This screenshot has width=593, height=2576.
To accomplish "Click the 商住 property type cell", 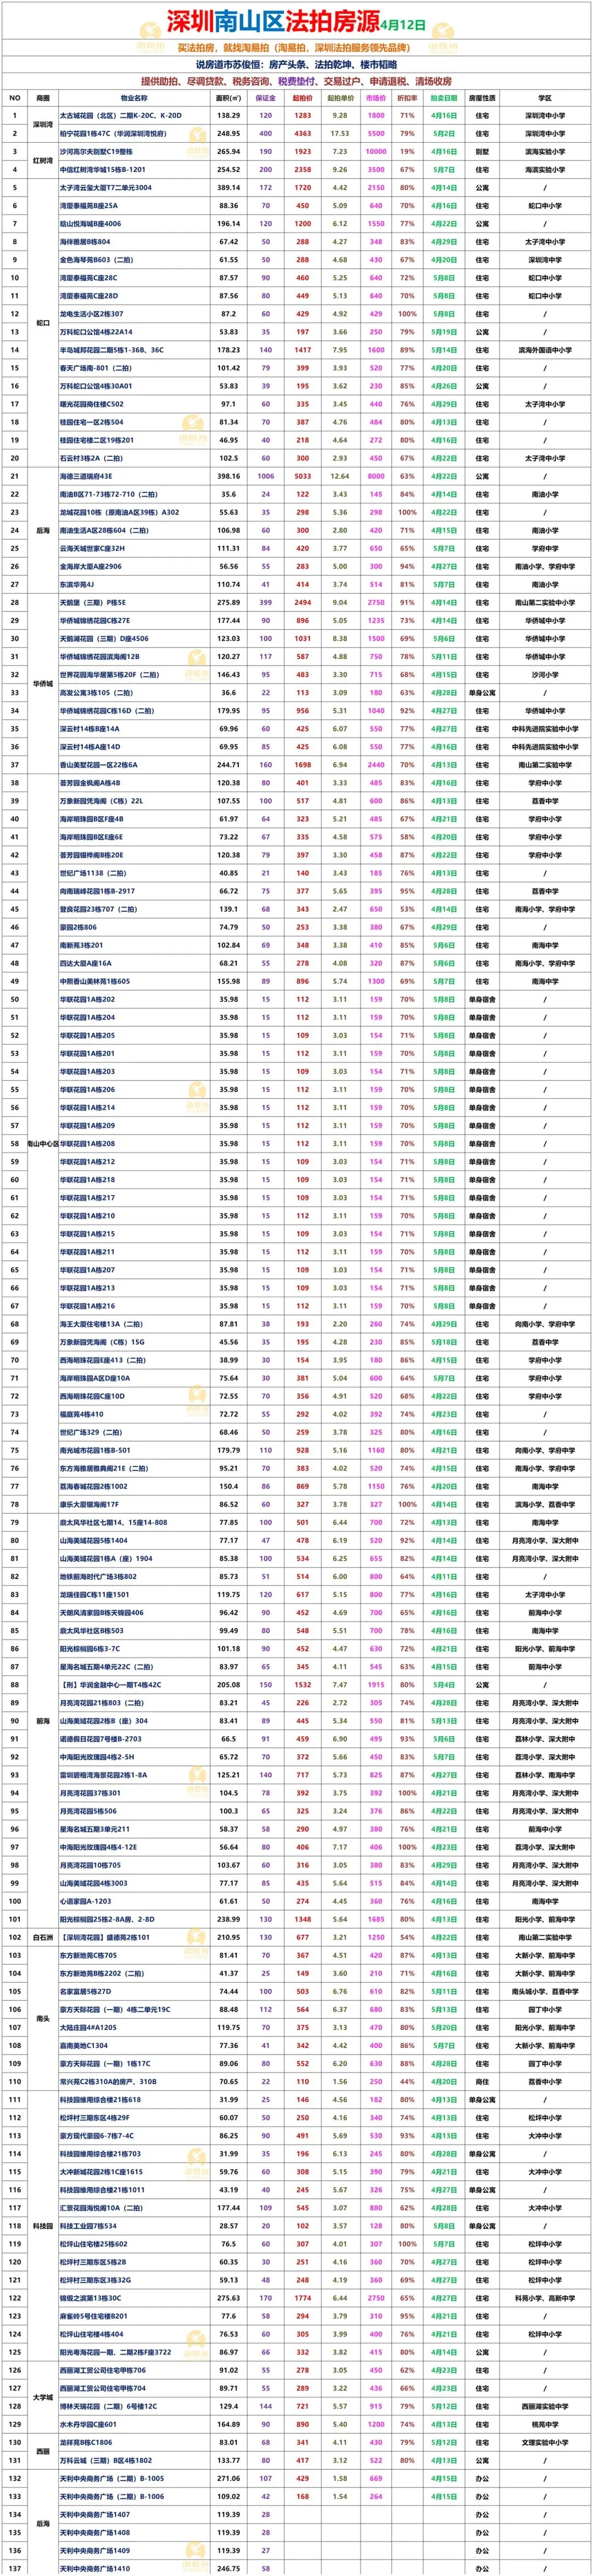I will 483,2081.
